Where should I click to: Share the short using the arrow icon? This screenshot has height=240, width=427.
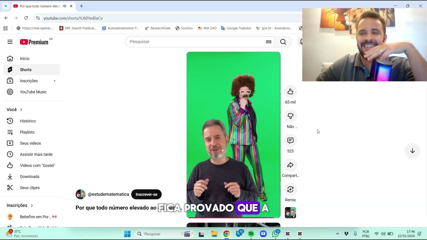pyautogui.click(x=290, y=165)
